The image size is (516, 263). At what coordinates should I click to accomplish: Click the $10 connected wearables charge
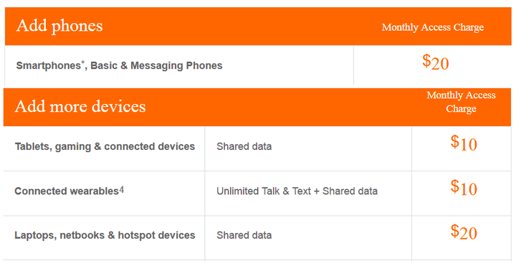click(464, 188)
